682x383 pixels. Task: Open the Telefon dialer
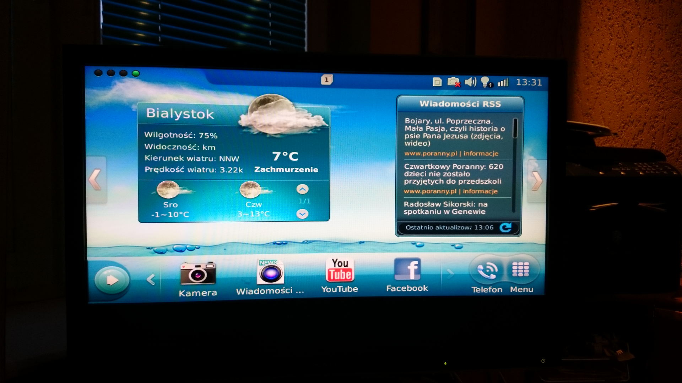click(x=487, y=271)
